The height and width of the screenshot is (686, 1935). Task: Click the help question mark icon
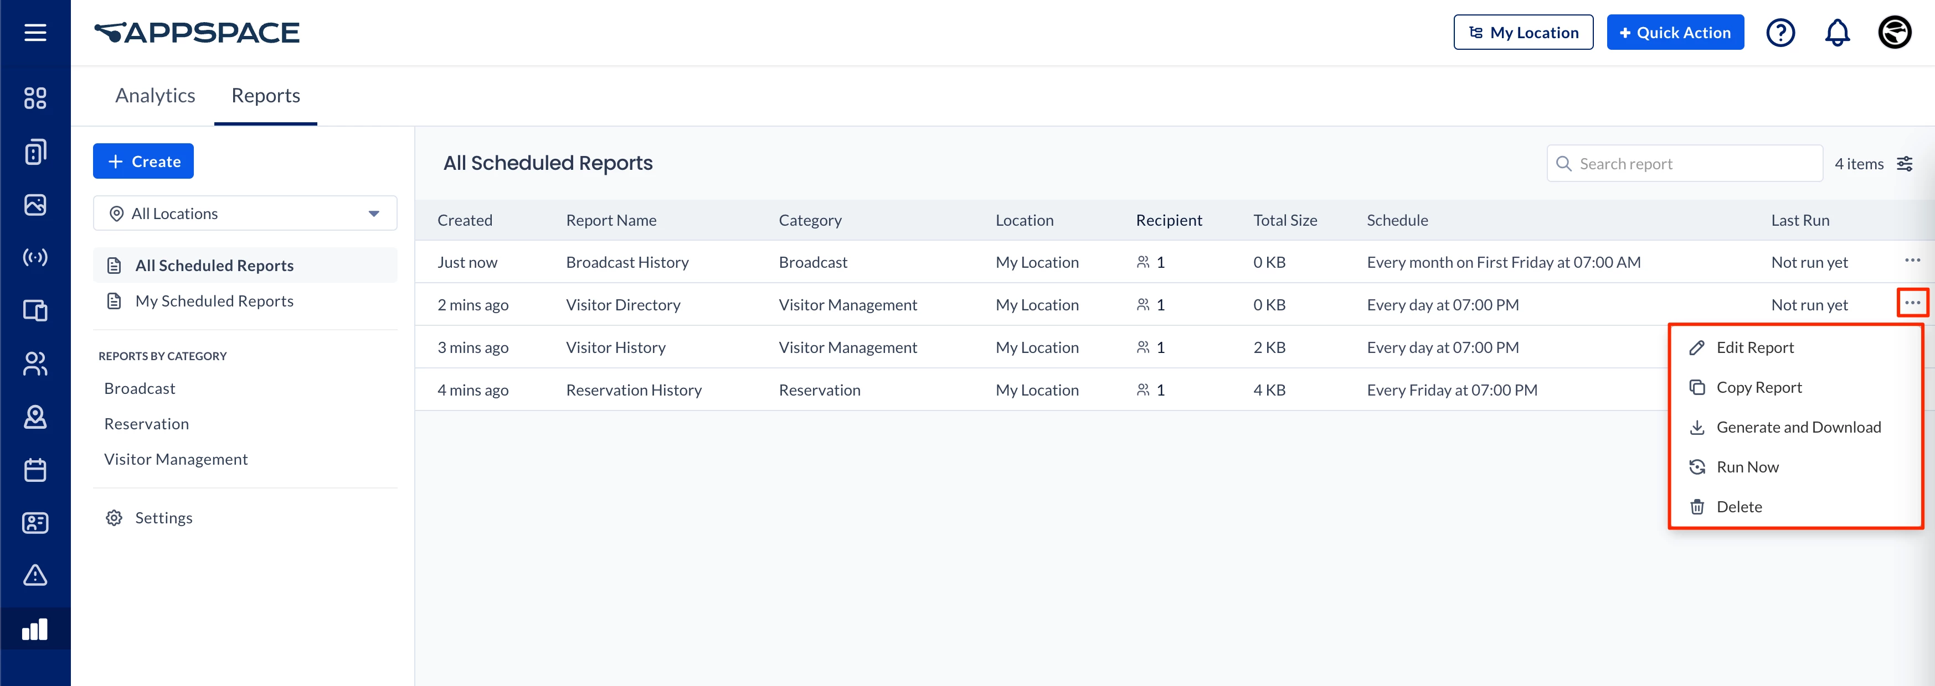1779,32
